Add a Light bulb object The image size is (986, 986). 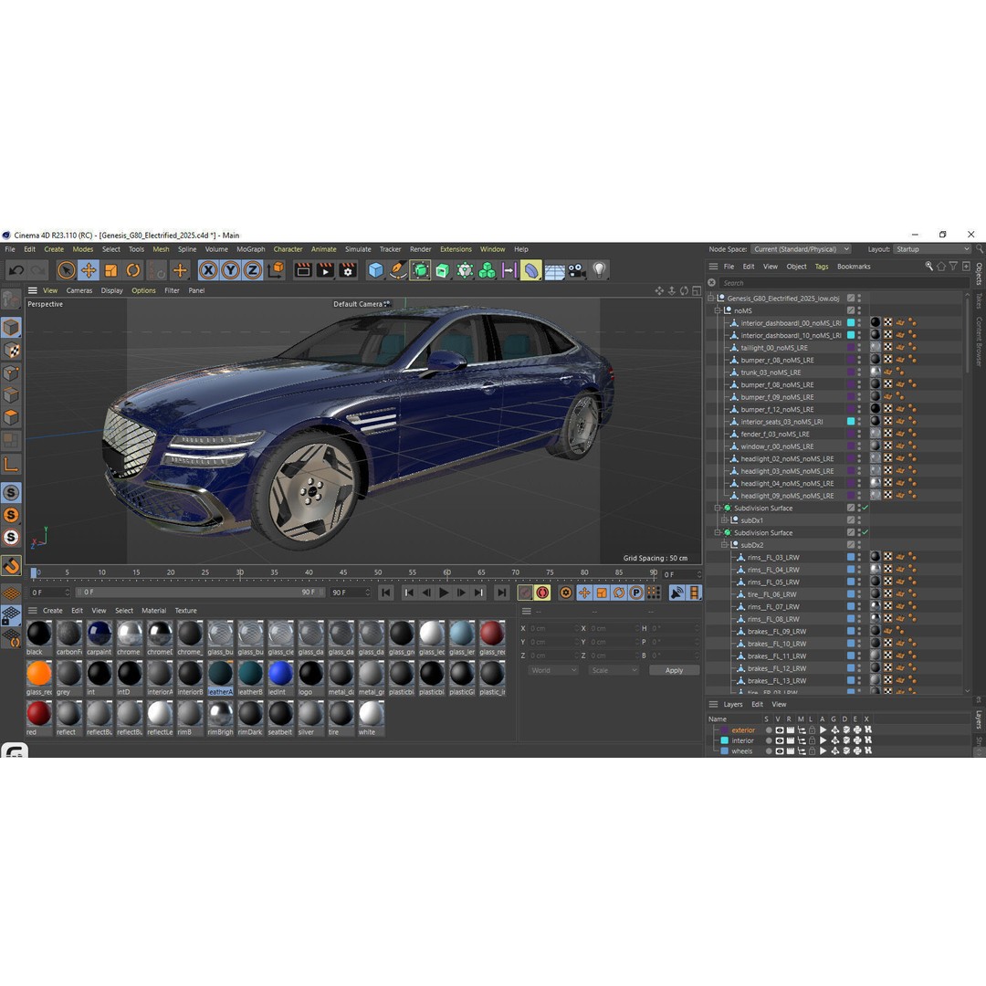[x=599, y=270]
